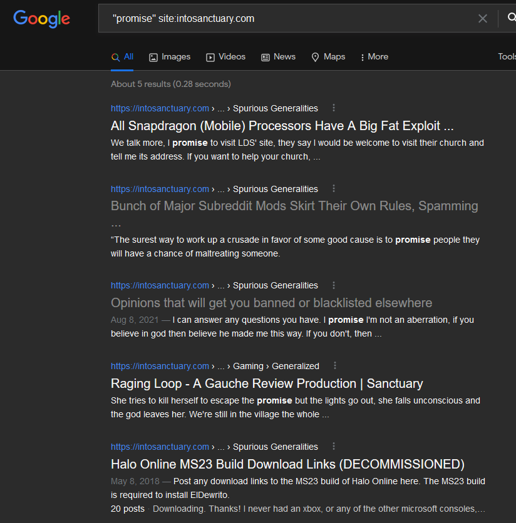Open three-dot menu for Opinions result
Viewport: 516px width, 523px height.
[x=334, y=285]
